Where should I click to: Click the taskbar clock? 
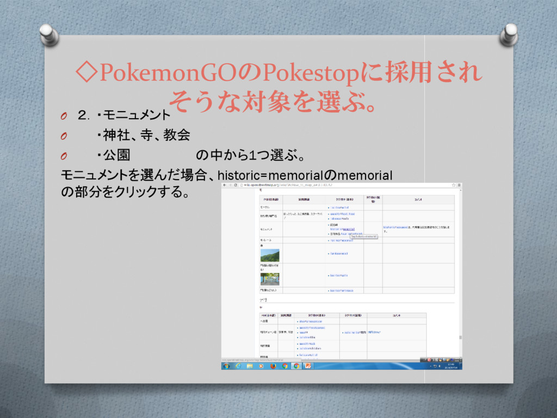pyautogui.click(x=451, y=366)
